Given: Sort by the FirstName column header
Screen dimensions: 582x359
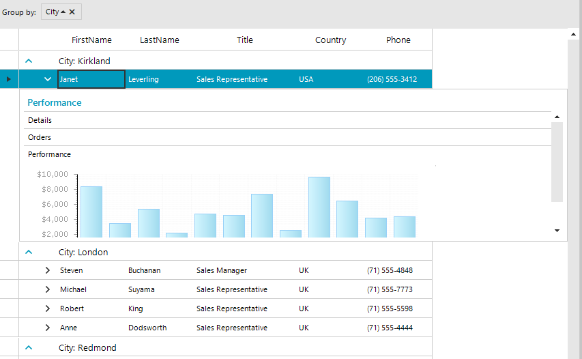Looking at the screenshot, I should pyautogui.click(x=91, y=40).
